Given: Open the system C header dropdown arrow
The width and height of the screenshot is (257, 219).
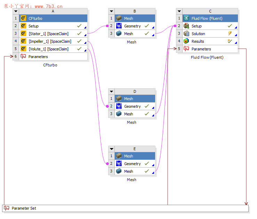Looking at the screenshot, I should pyautogui.click(x=179, y=11).
